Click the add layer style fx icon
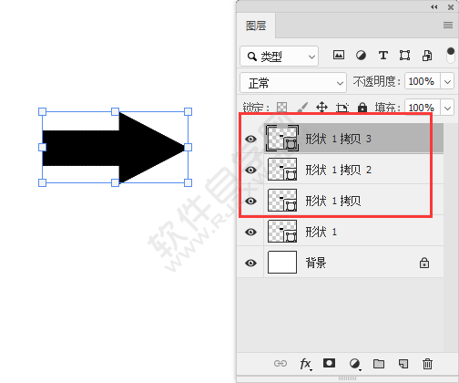This screenshot has height=383, width=459. pos(305,364)
